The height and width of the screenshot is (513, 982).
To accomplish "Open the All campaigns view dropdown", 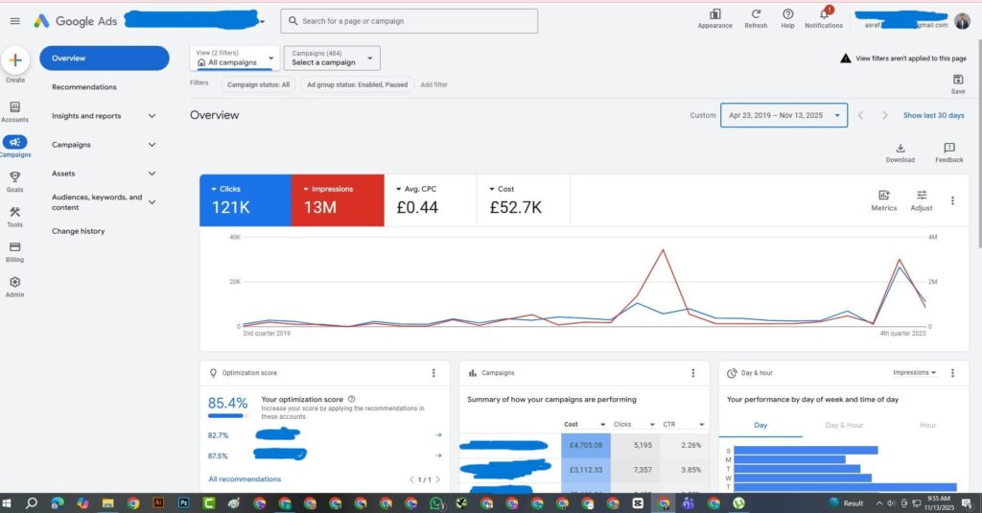I will [234, 58].
